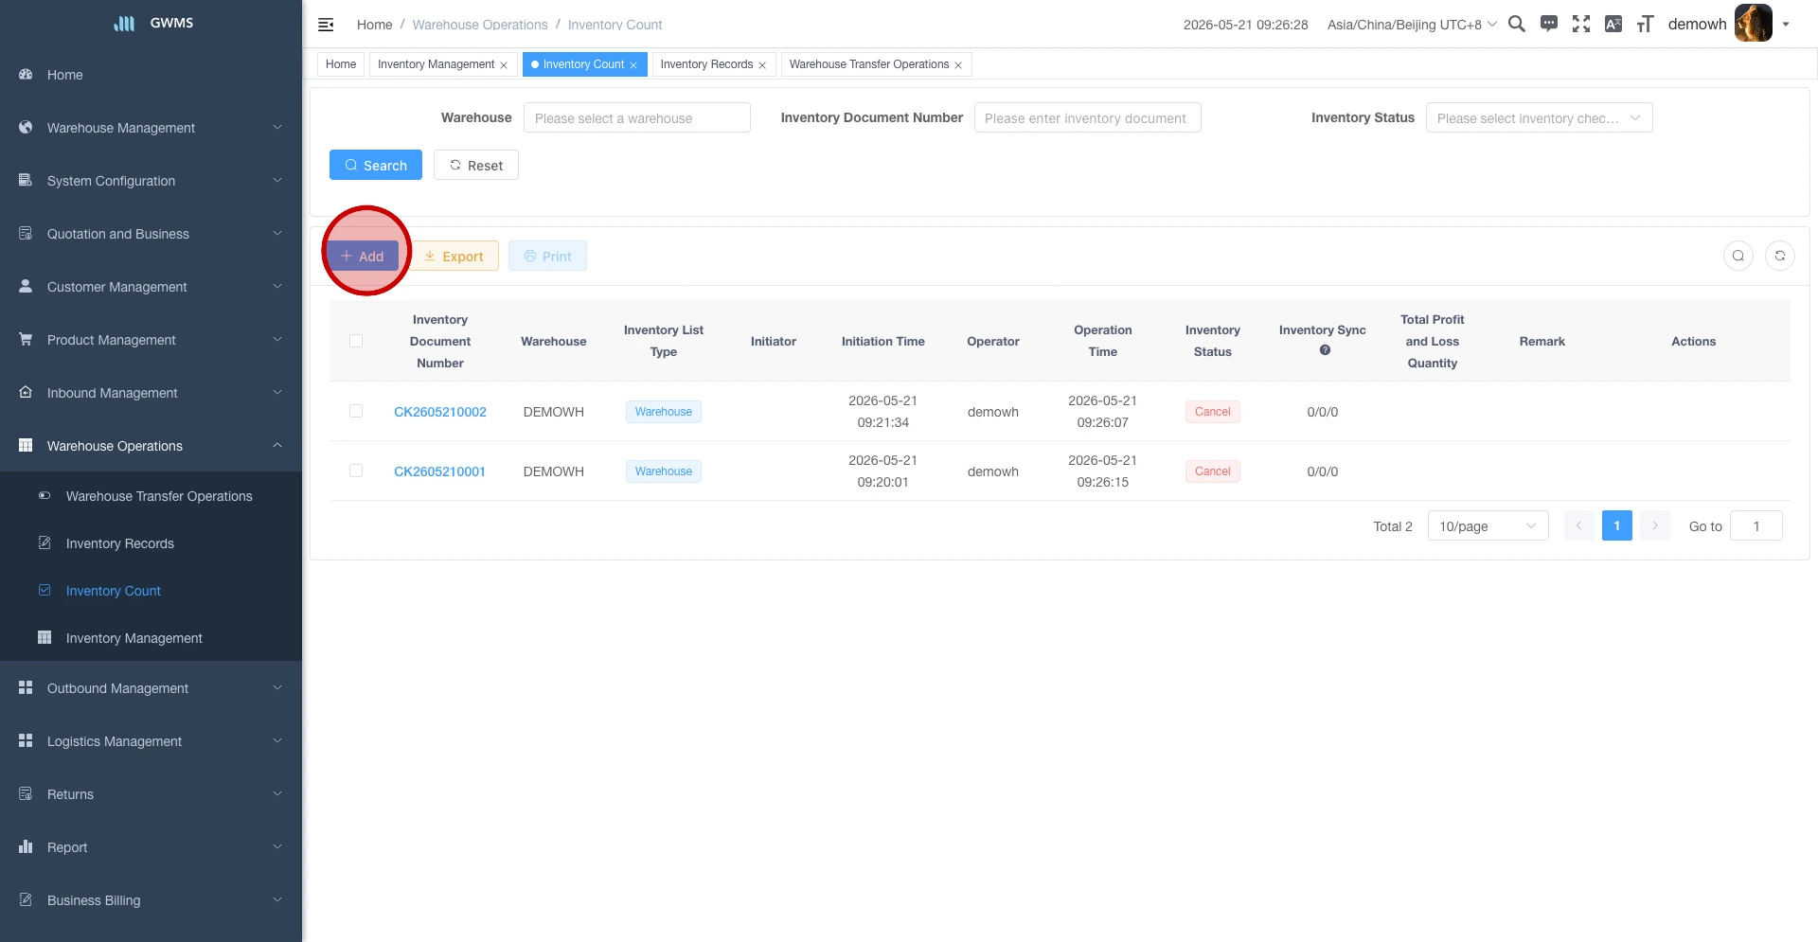Click the Quotation and Business icon

(26, 233)
